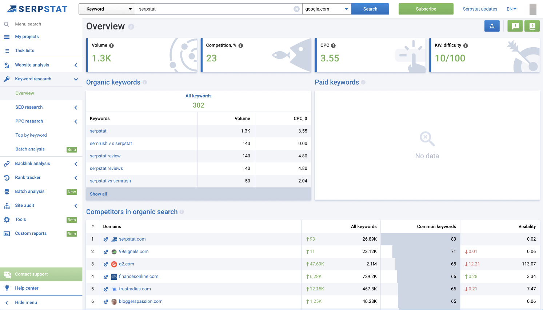Click the export upload icon button

(492, 26)
